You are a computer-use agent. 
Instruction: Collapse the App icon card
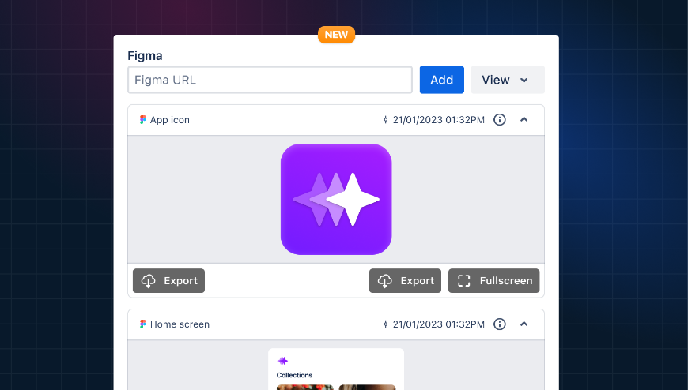pos(524,120)
